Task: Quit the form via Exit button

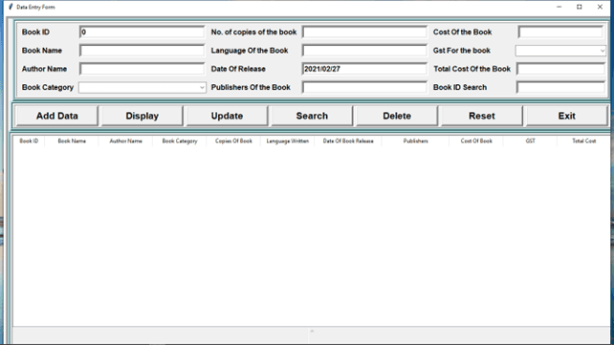Action: tap(567, 116)
